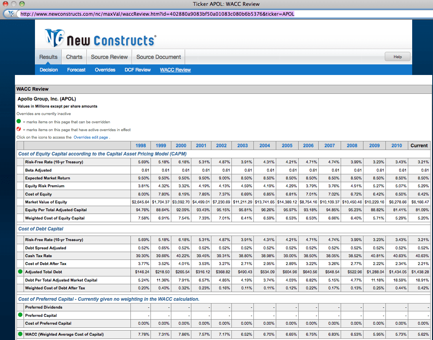Screen dimensions: 433x340
Task: Click the $14,389.12 market value cell
Action: (287, 202)
